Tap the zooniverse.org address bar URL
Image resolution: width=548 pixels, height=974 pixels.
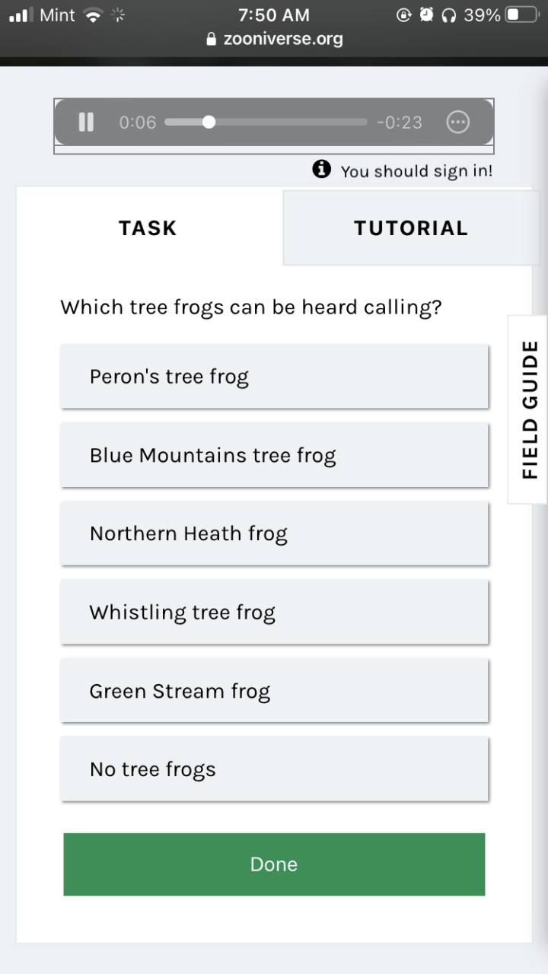pyautogui.click(x=283, y=40)
